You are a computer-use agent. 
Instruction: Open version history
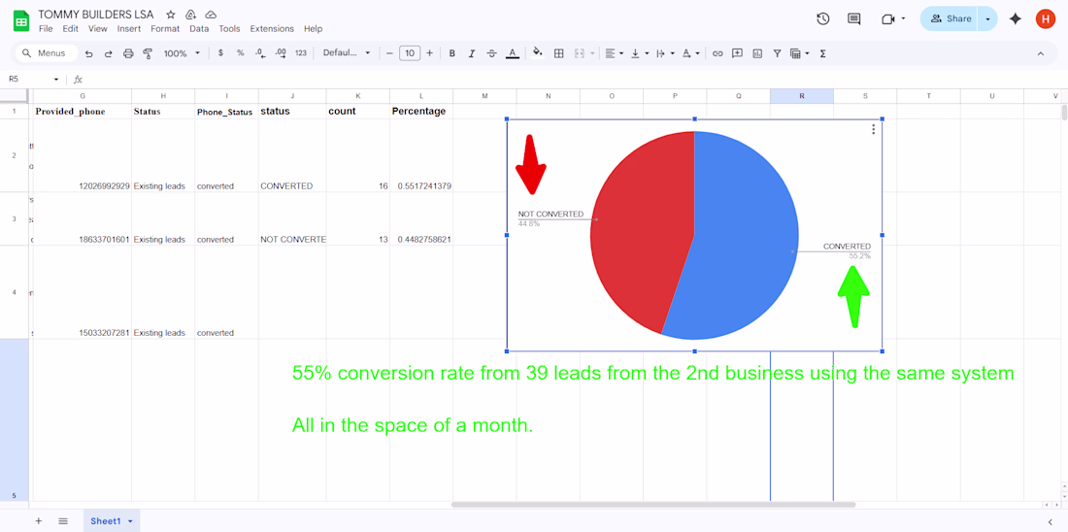tap(822, 19)
